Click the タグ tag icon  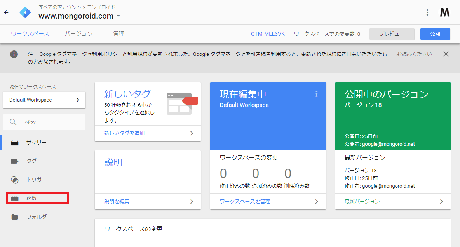point(15,161)
